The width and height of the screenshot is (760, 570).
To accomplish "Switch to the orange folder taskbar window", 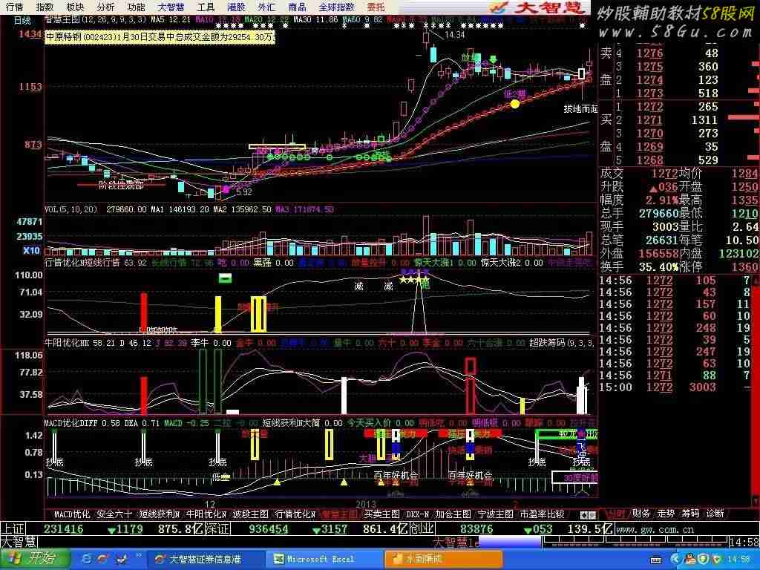I will tap(444, 560).
